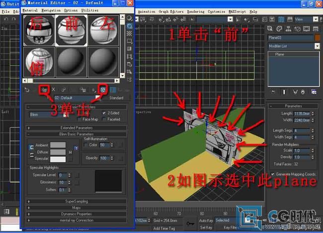The width and height of the screenshot is (323, 233).
Task: Click the Make Material Copy icon
Action: [x=64, y=90]
